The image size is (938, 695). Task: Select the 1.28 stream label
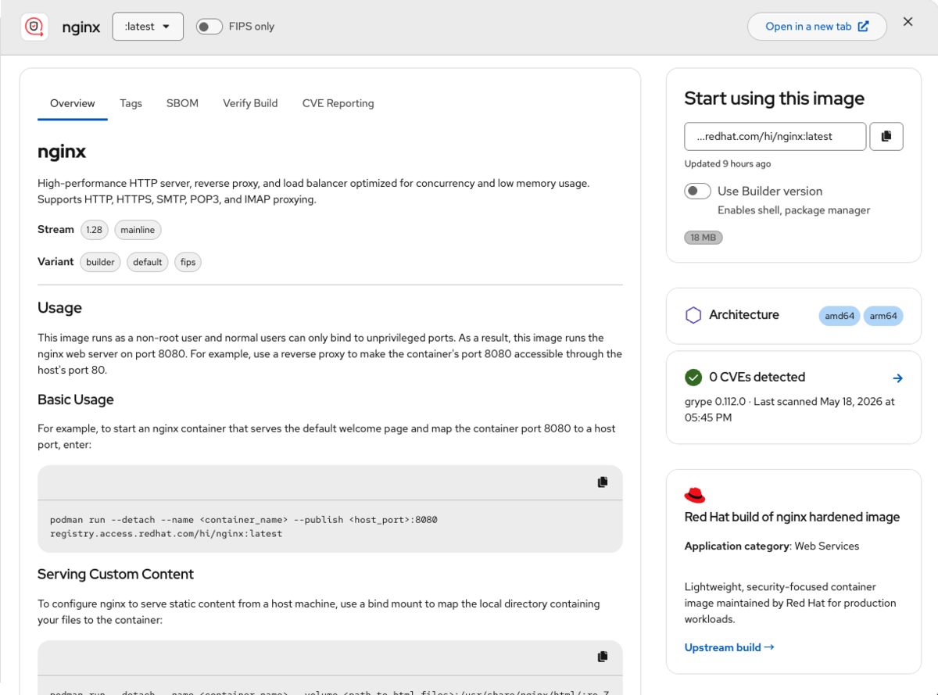[95, 230]
